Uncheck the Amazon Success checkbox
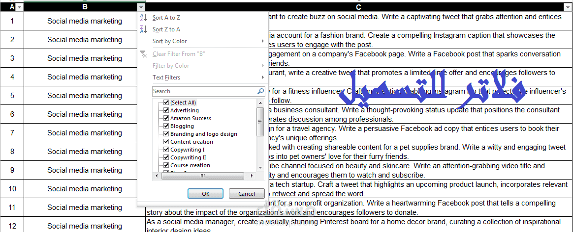Screen dimensions: 573x232 (x=166, y=118)
